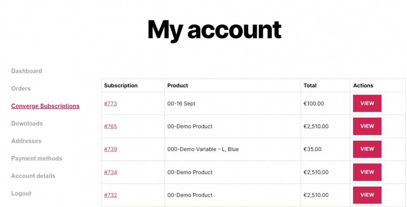The width and height of the screenshot is (407, 207).
Task: Click the My account page heading
Action: [214, 29]
